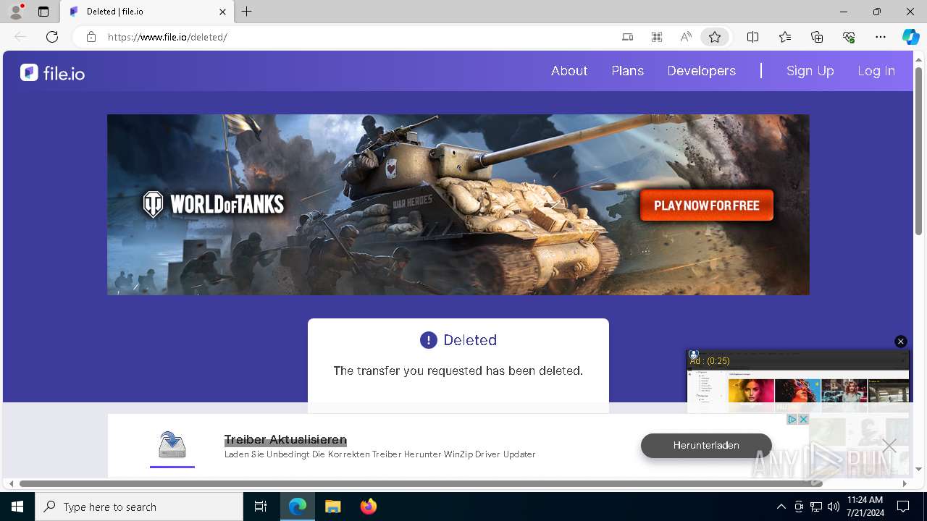This screenshot has width=927, height=521.
Task: Show hidden system tray icons
Action: [781, 507]
